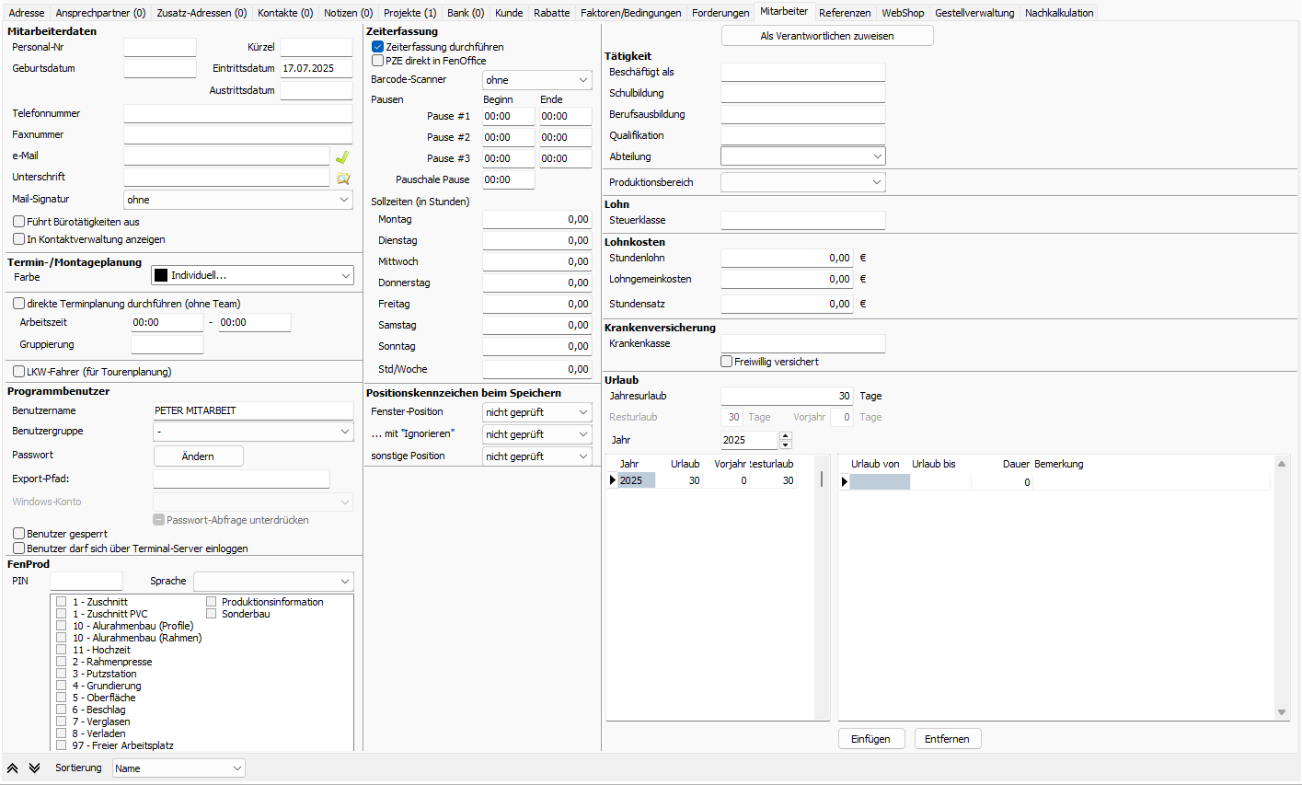Click the double down arrow icon
Screen dimensions: 1302x785
point(34,768)
